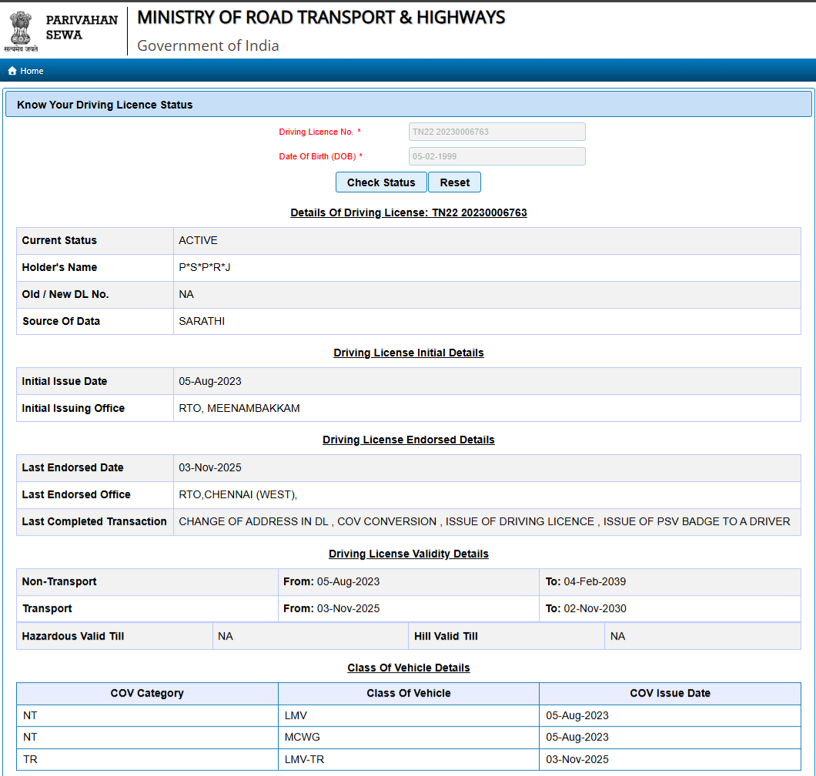The height and width of the screenshot is (776, 816).
Task: Select the LMV-TR class of vehicle cell
Action: [x=304, y=759]
